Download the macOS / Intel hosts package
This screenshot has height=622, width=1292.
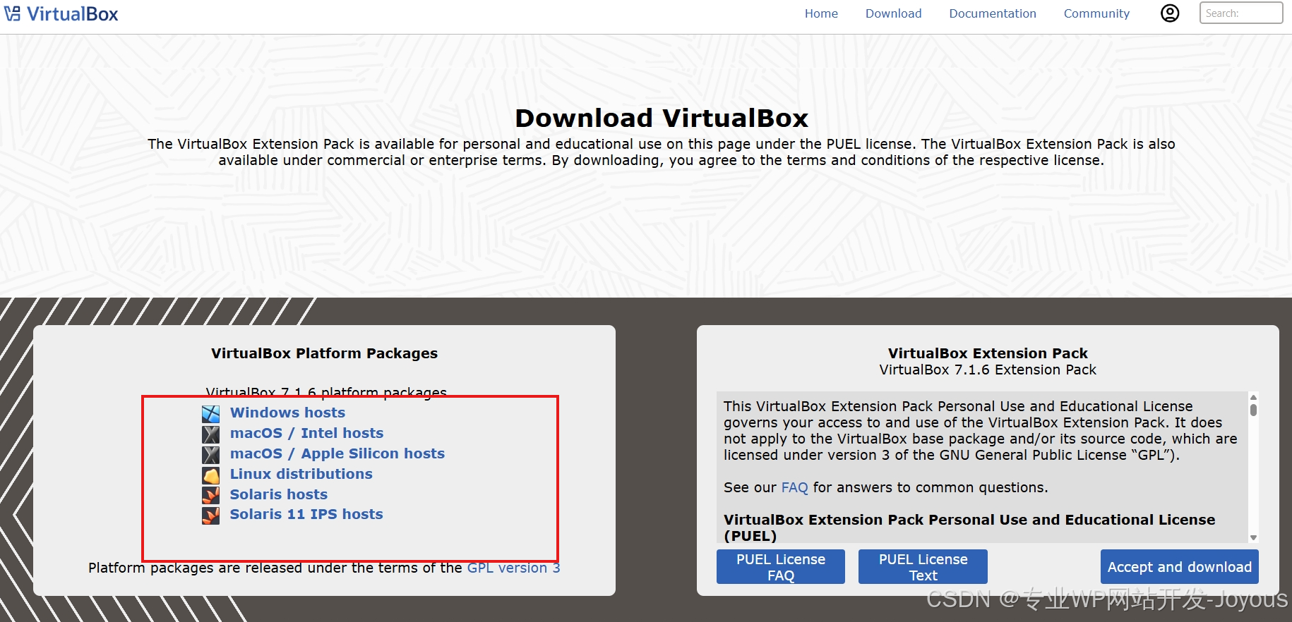pyautogui.click(x=306, y=433)
